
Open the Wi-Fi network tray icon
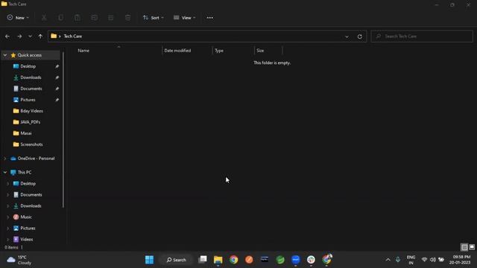[x=424, y=260]
